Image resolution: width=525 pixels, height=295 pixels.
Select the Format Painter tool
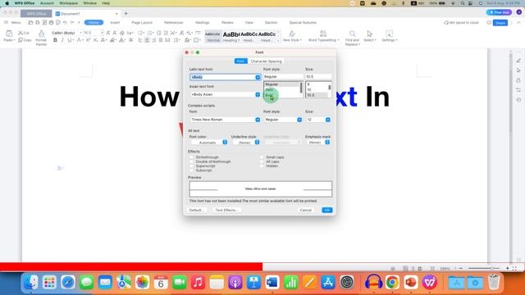click(41, 37)
